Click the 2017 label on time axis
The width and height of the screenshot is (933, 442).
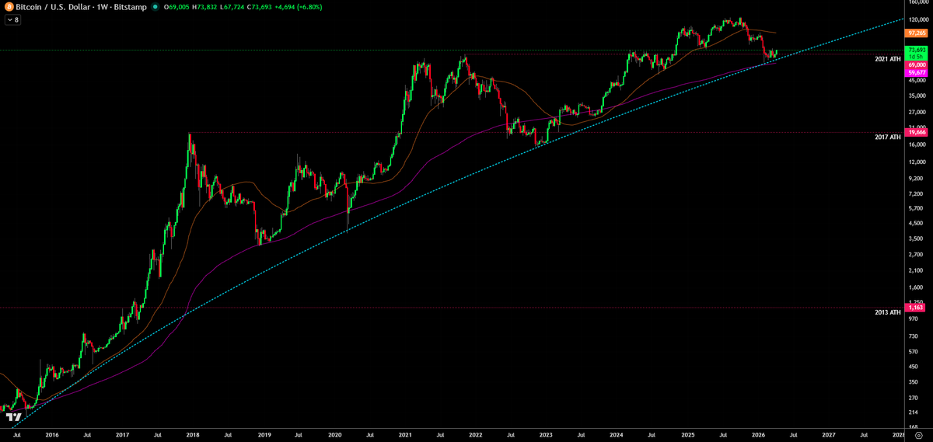122,436
